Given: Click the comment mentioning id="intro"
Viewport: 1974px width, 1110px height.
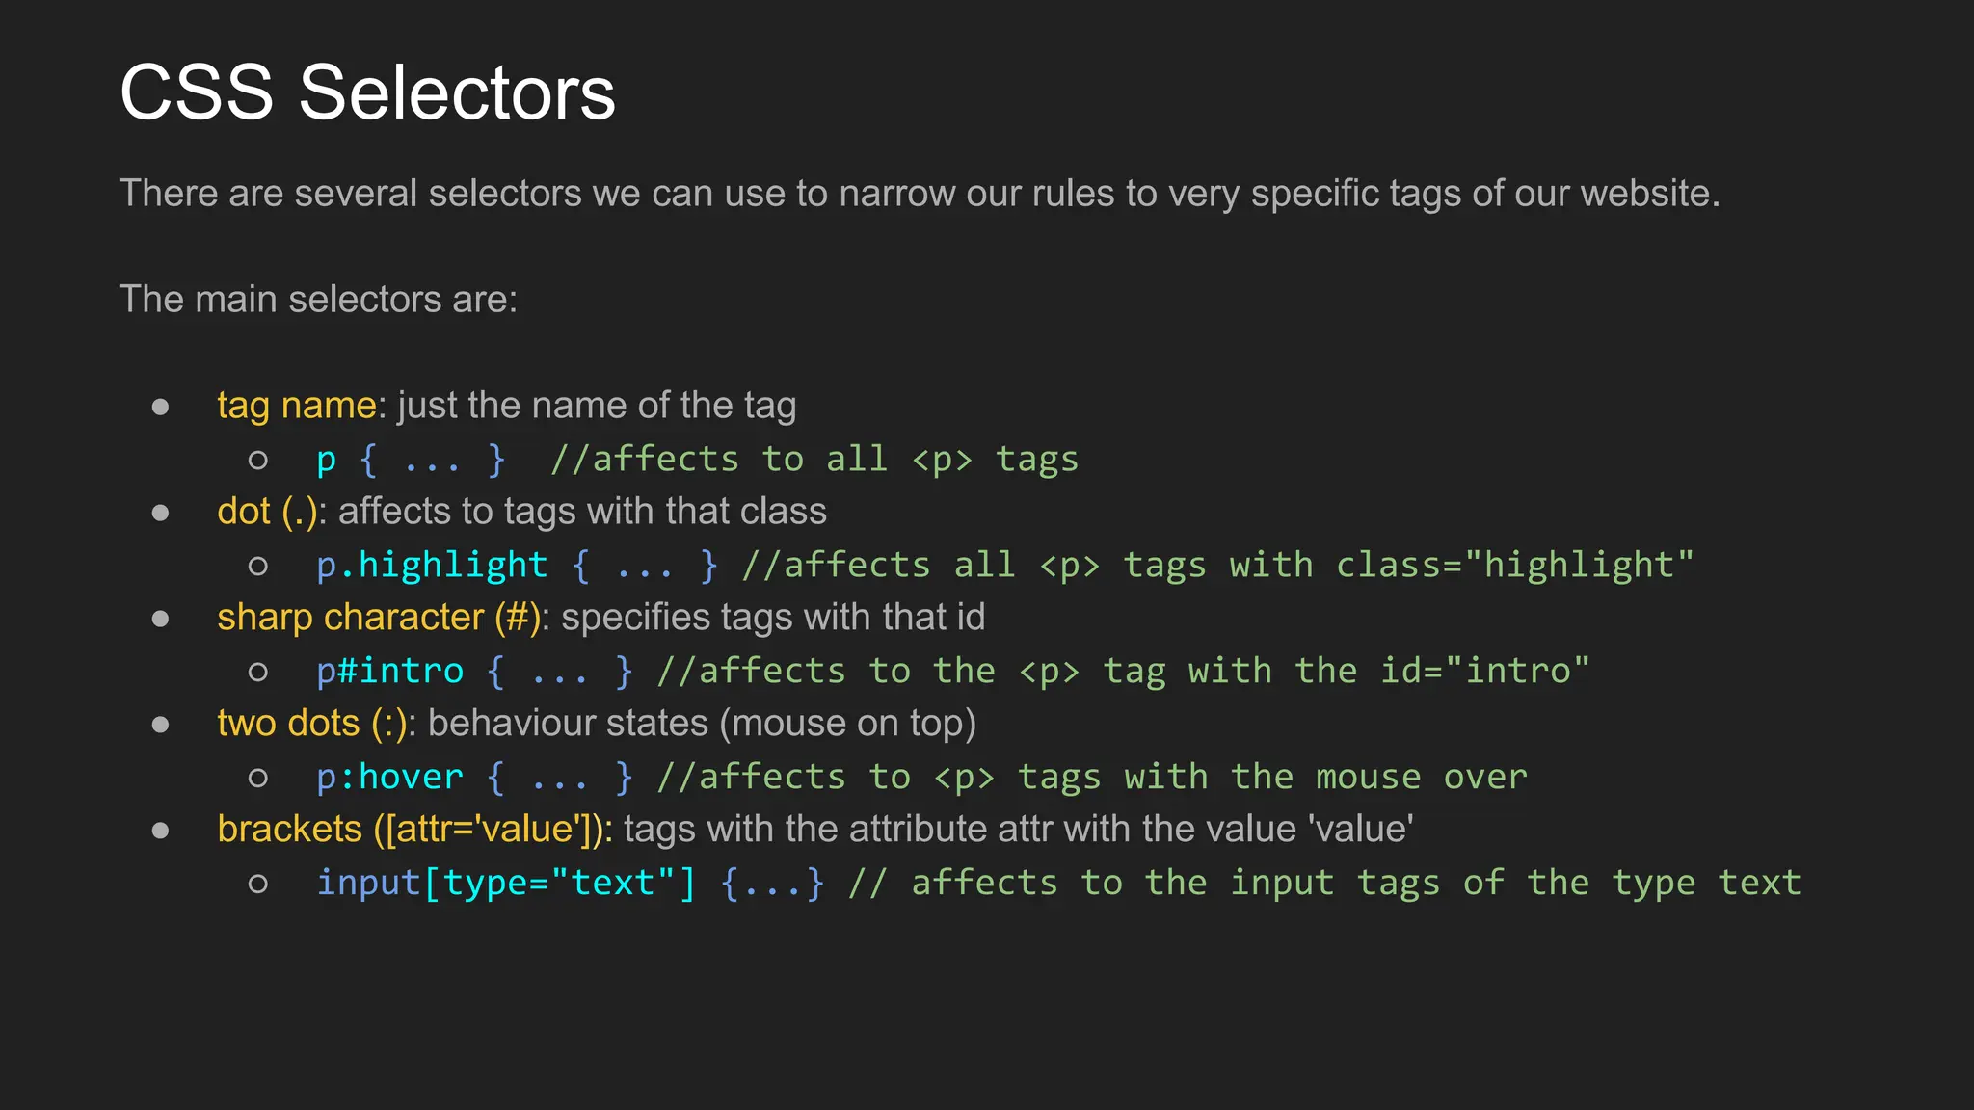Looking at the screenshot, I should (1123, 672).
